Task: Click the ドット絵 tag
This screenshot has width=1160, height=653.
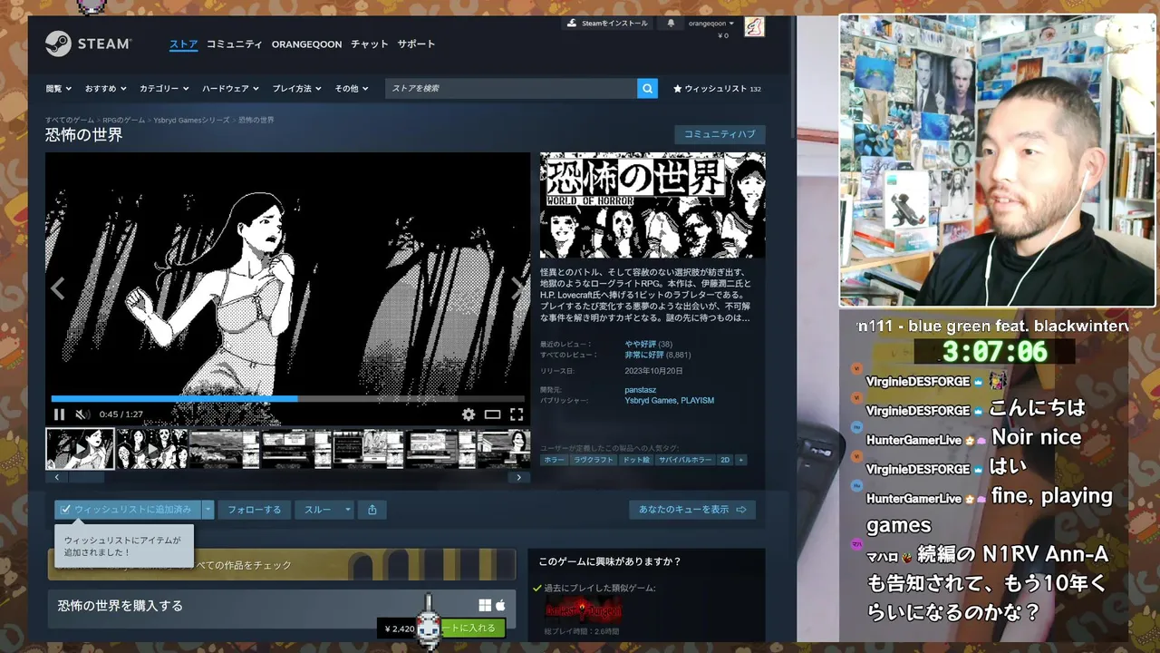Action: pyautogui.click(x=635, y=460)
